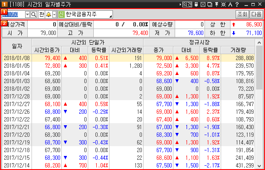Screen dimensions: 265x170
Task: Click the 241,409 volume cell
Action: (x=238, y=158)
